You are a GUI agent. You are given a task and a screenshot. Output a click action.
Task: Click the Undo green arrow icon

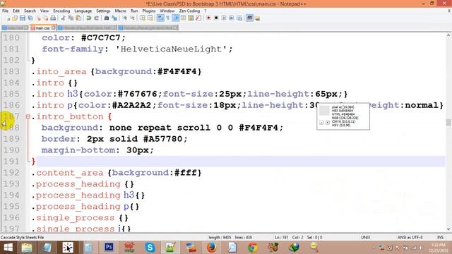point(88,18)
